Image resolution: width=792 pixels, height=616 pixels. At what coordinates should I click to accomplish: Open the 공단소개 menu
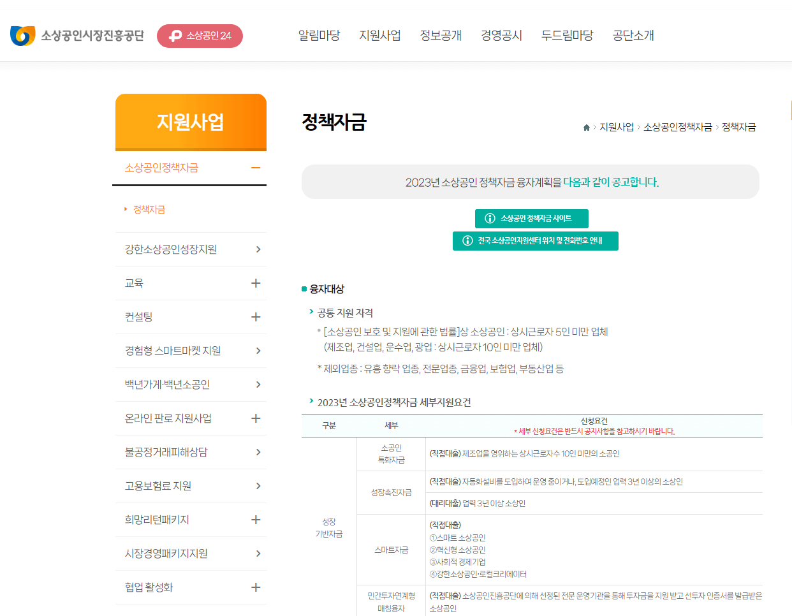[632, 35]
